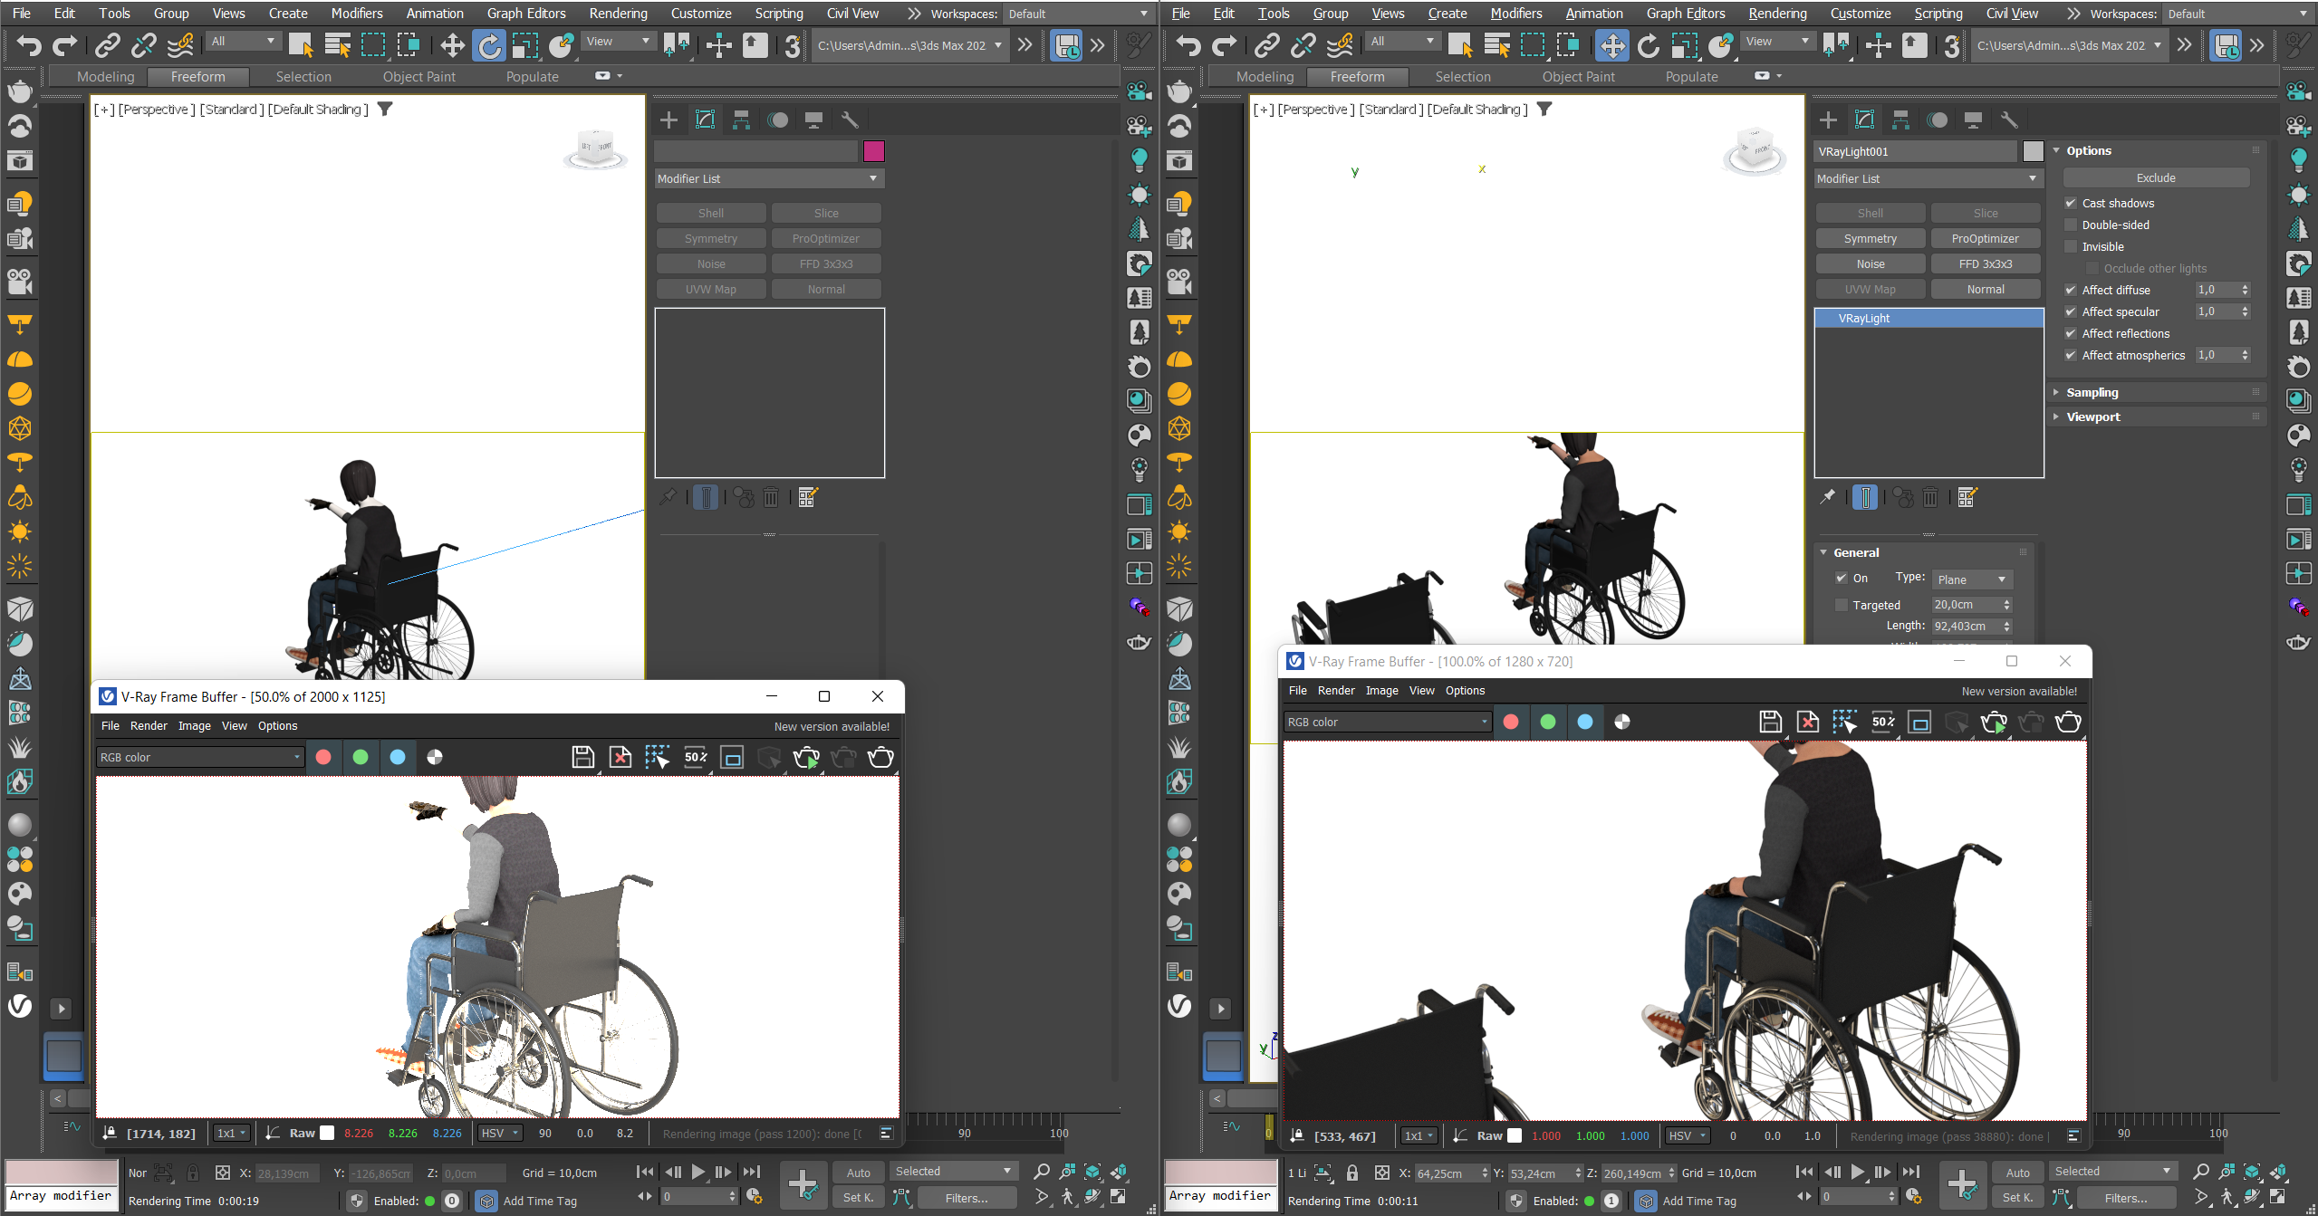Click the Undo arrow in left toolbar
This screenshot has width=2318, height=1216.
pyautogui.click(x=28, y=45)
